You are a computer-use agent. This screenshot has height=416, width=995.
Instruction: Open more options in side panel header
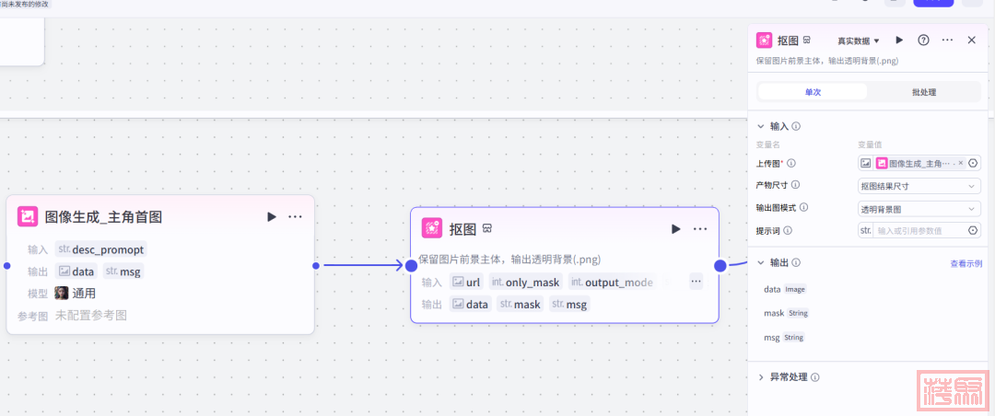click(x=947, y=40)
